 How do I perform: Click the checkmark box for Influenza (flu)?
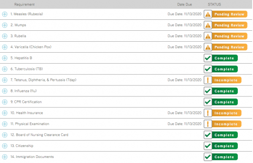(x=208, y=91)
